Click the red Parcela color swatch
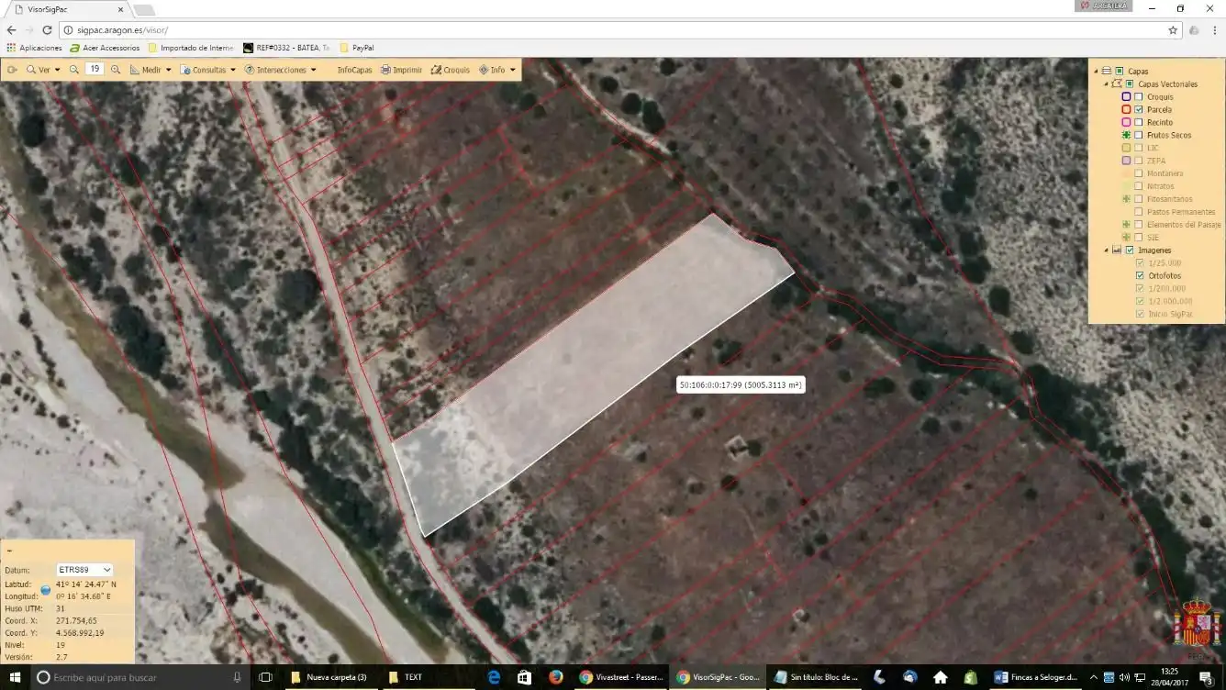The height and width of the screenshot is (690, 1226). [1126, 109]
